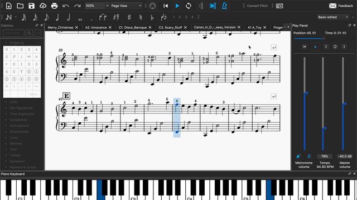This screenshot has height=200, width=357.
Task: Toggle pan score during playback
Action: (x=213, y=6)
